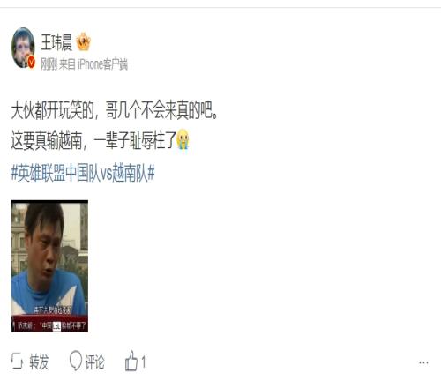
Task: Open hashtag #英雄联盟中国队vs越南队#
Action: 83,173
